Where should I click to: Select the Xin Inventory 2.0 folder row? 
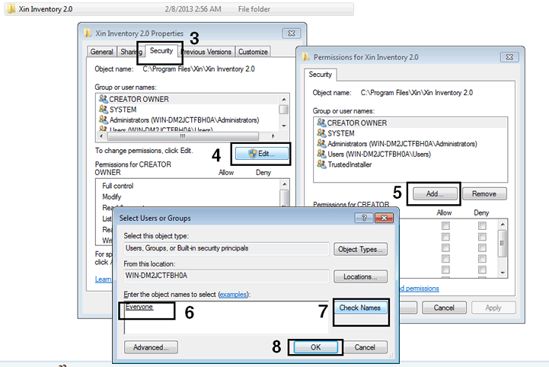(179, 9)
